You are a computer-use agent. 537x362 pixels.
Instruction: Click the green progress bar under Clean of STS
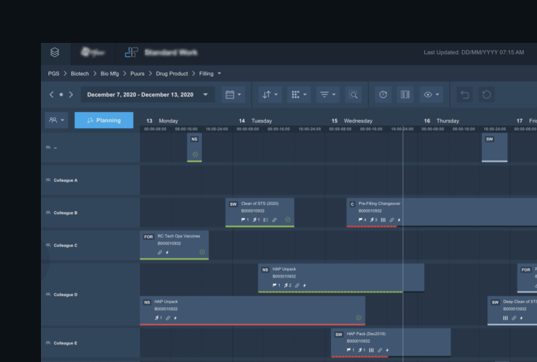[260, 226]
